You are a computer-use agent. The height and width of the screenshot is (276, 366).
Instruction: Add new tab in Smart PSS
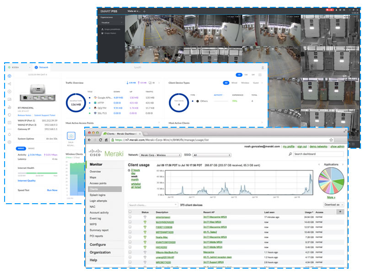(x=145, y=11)
